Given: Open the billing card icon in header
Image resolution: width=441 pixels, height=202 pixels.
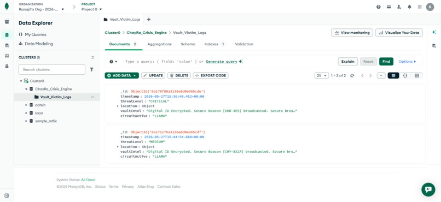Looking at the screenshot, I should coord(388,7).
